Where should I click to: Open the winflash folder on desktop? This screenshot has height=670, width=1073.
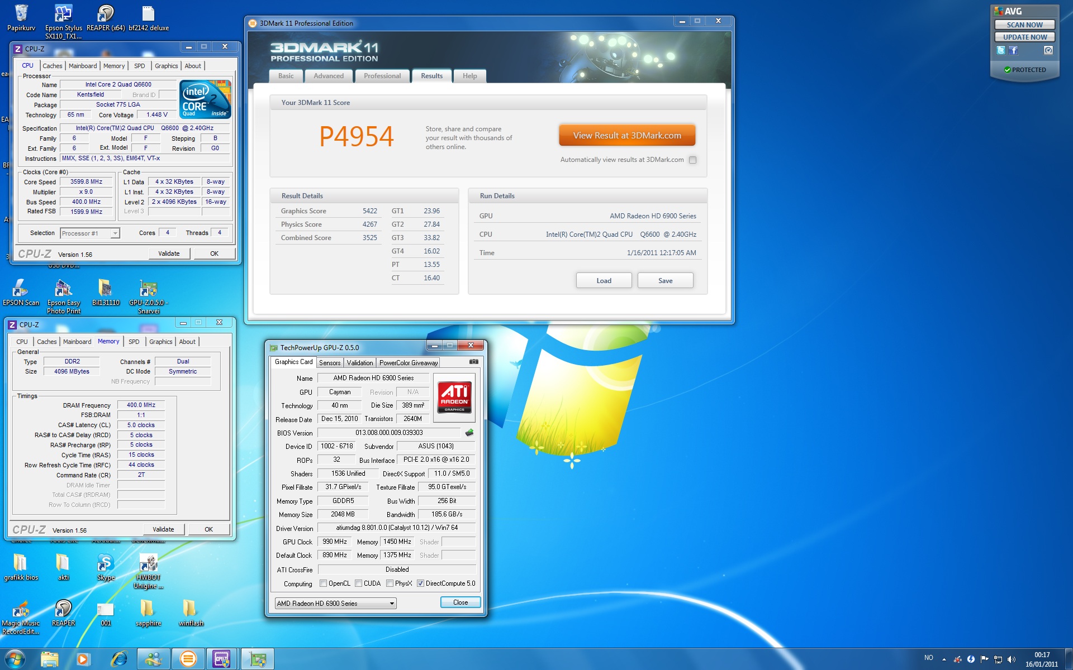(191, 613)
